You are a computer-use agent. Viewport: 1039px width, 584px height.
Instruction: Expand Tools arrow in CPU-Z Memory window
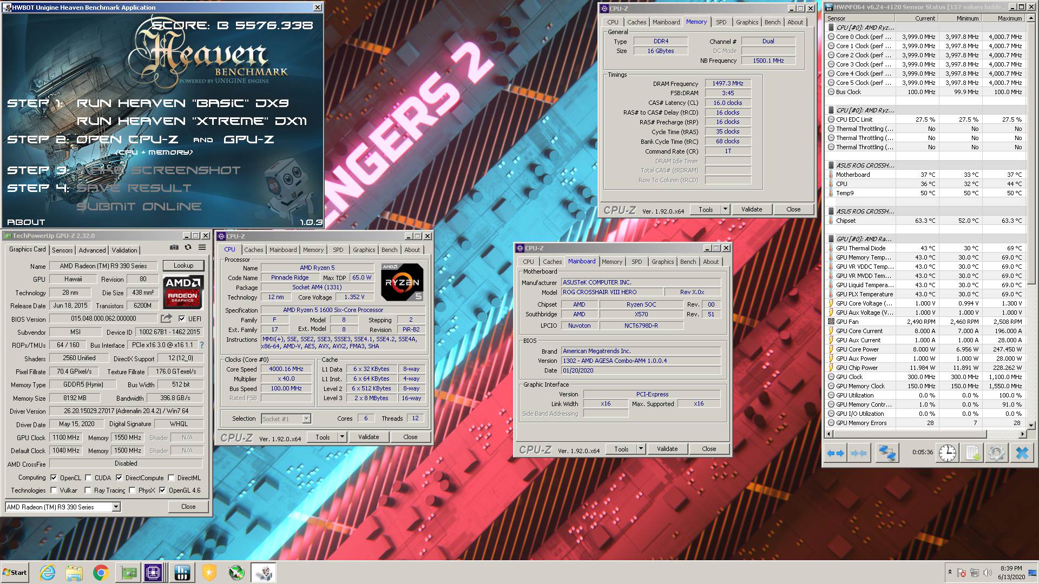tap(725, 209)
